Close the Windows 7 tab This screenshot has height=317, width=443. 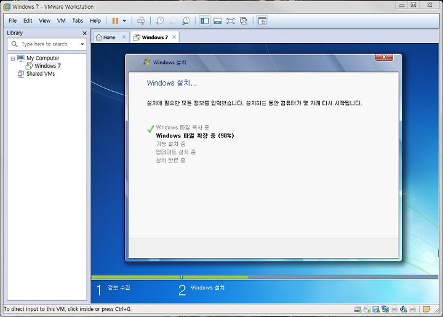(174, 37)
